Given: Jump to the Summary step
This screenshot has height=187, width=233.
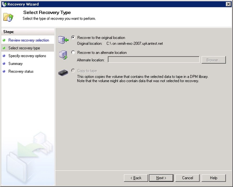Looking at the screenshot, I should 15,64.
